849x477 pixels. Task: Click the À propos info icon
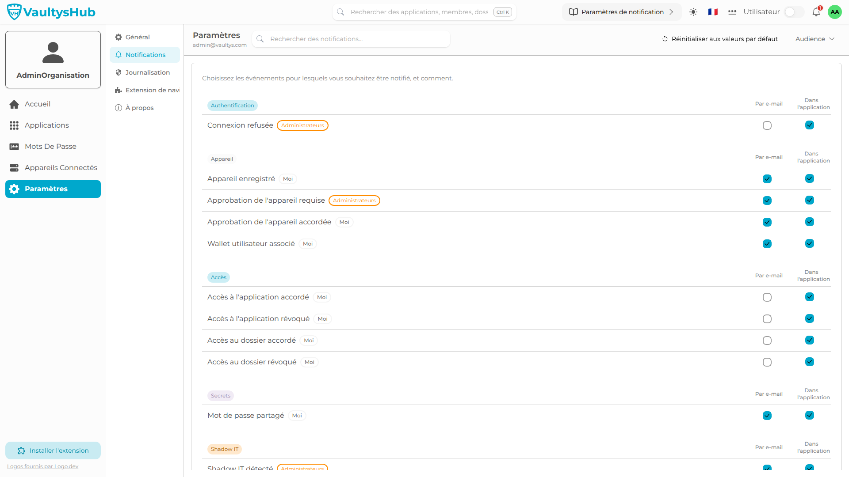point(119,108)
